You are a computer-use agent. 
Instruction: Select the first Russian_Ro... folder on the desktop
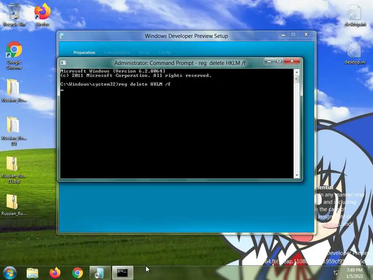[x=14, y=90]
